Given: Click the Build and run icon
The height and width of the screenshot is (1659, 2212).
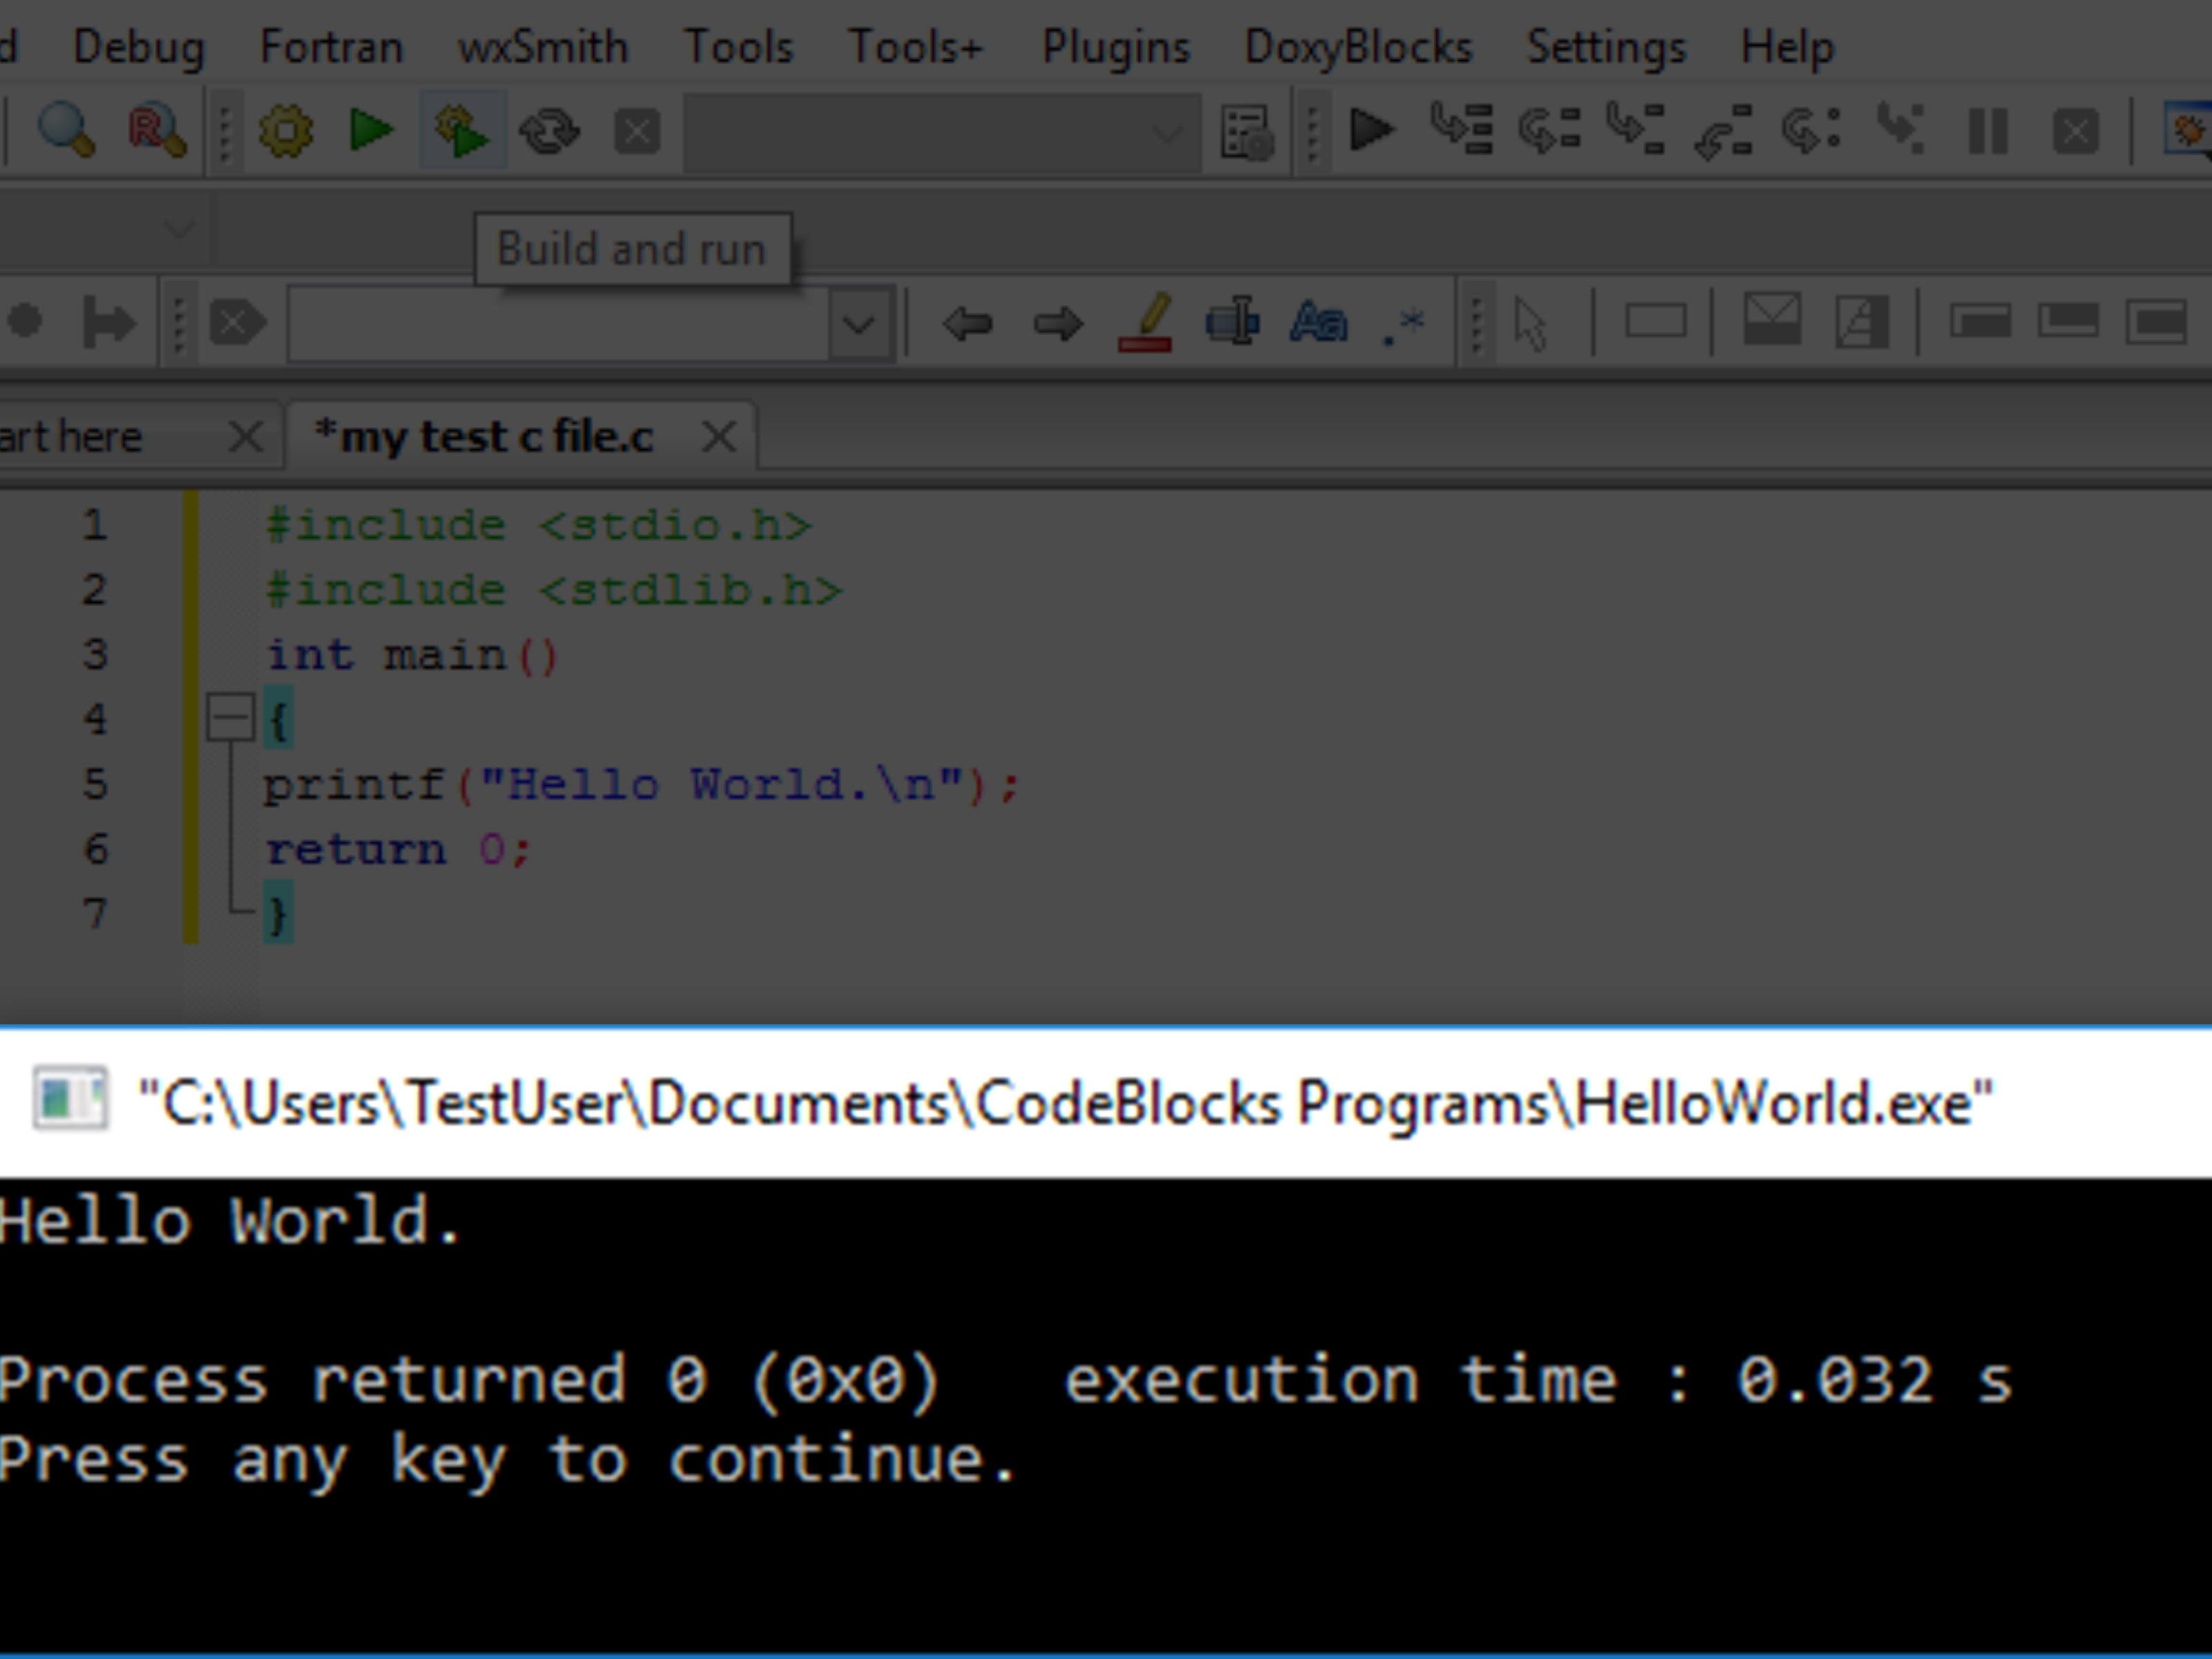Looking at the screenshot, I should tap(462, 131).
